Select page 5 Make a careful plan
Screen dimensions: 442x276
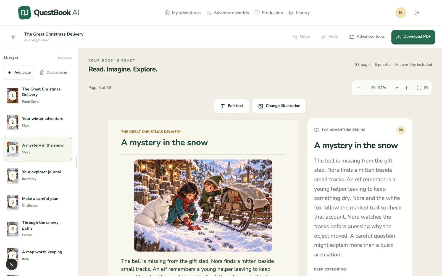pyautogui.click(x=38, y=202)
